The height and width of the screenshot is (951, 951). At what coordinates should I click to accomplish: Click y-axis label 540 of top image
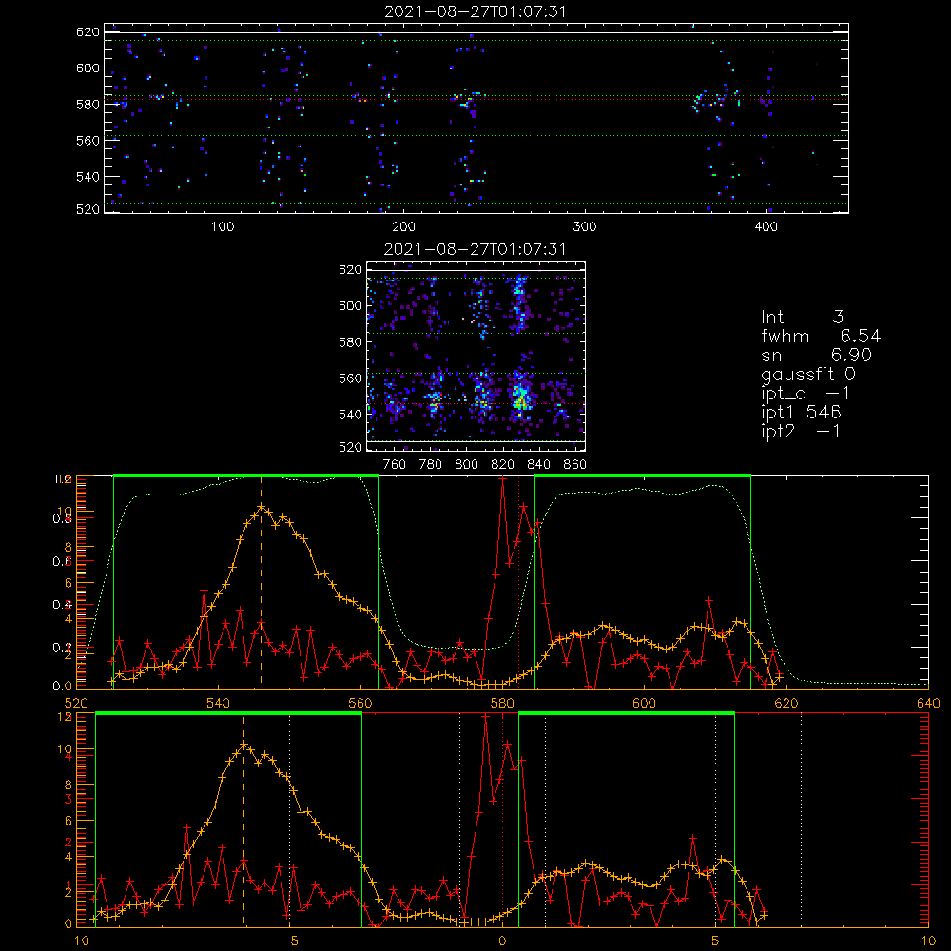click(87, 177)
